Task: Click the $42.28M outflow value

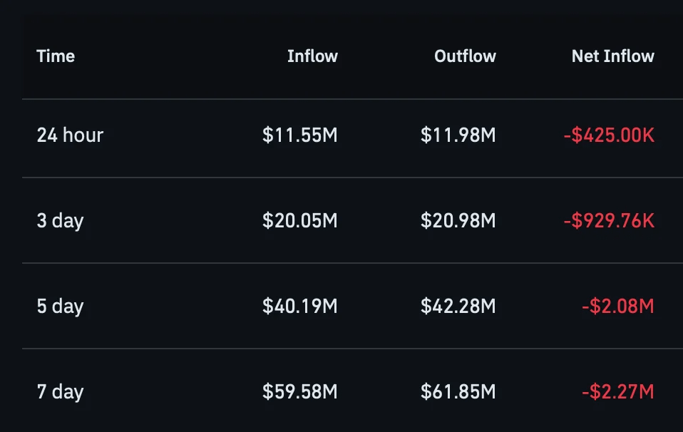Action: (x=458, y=306)
